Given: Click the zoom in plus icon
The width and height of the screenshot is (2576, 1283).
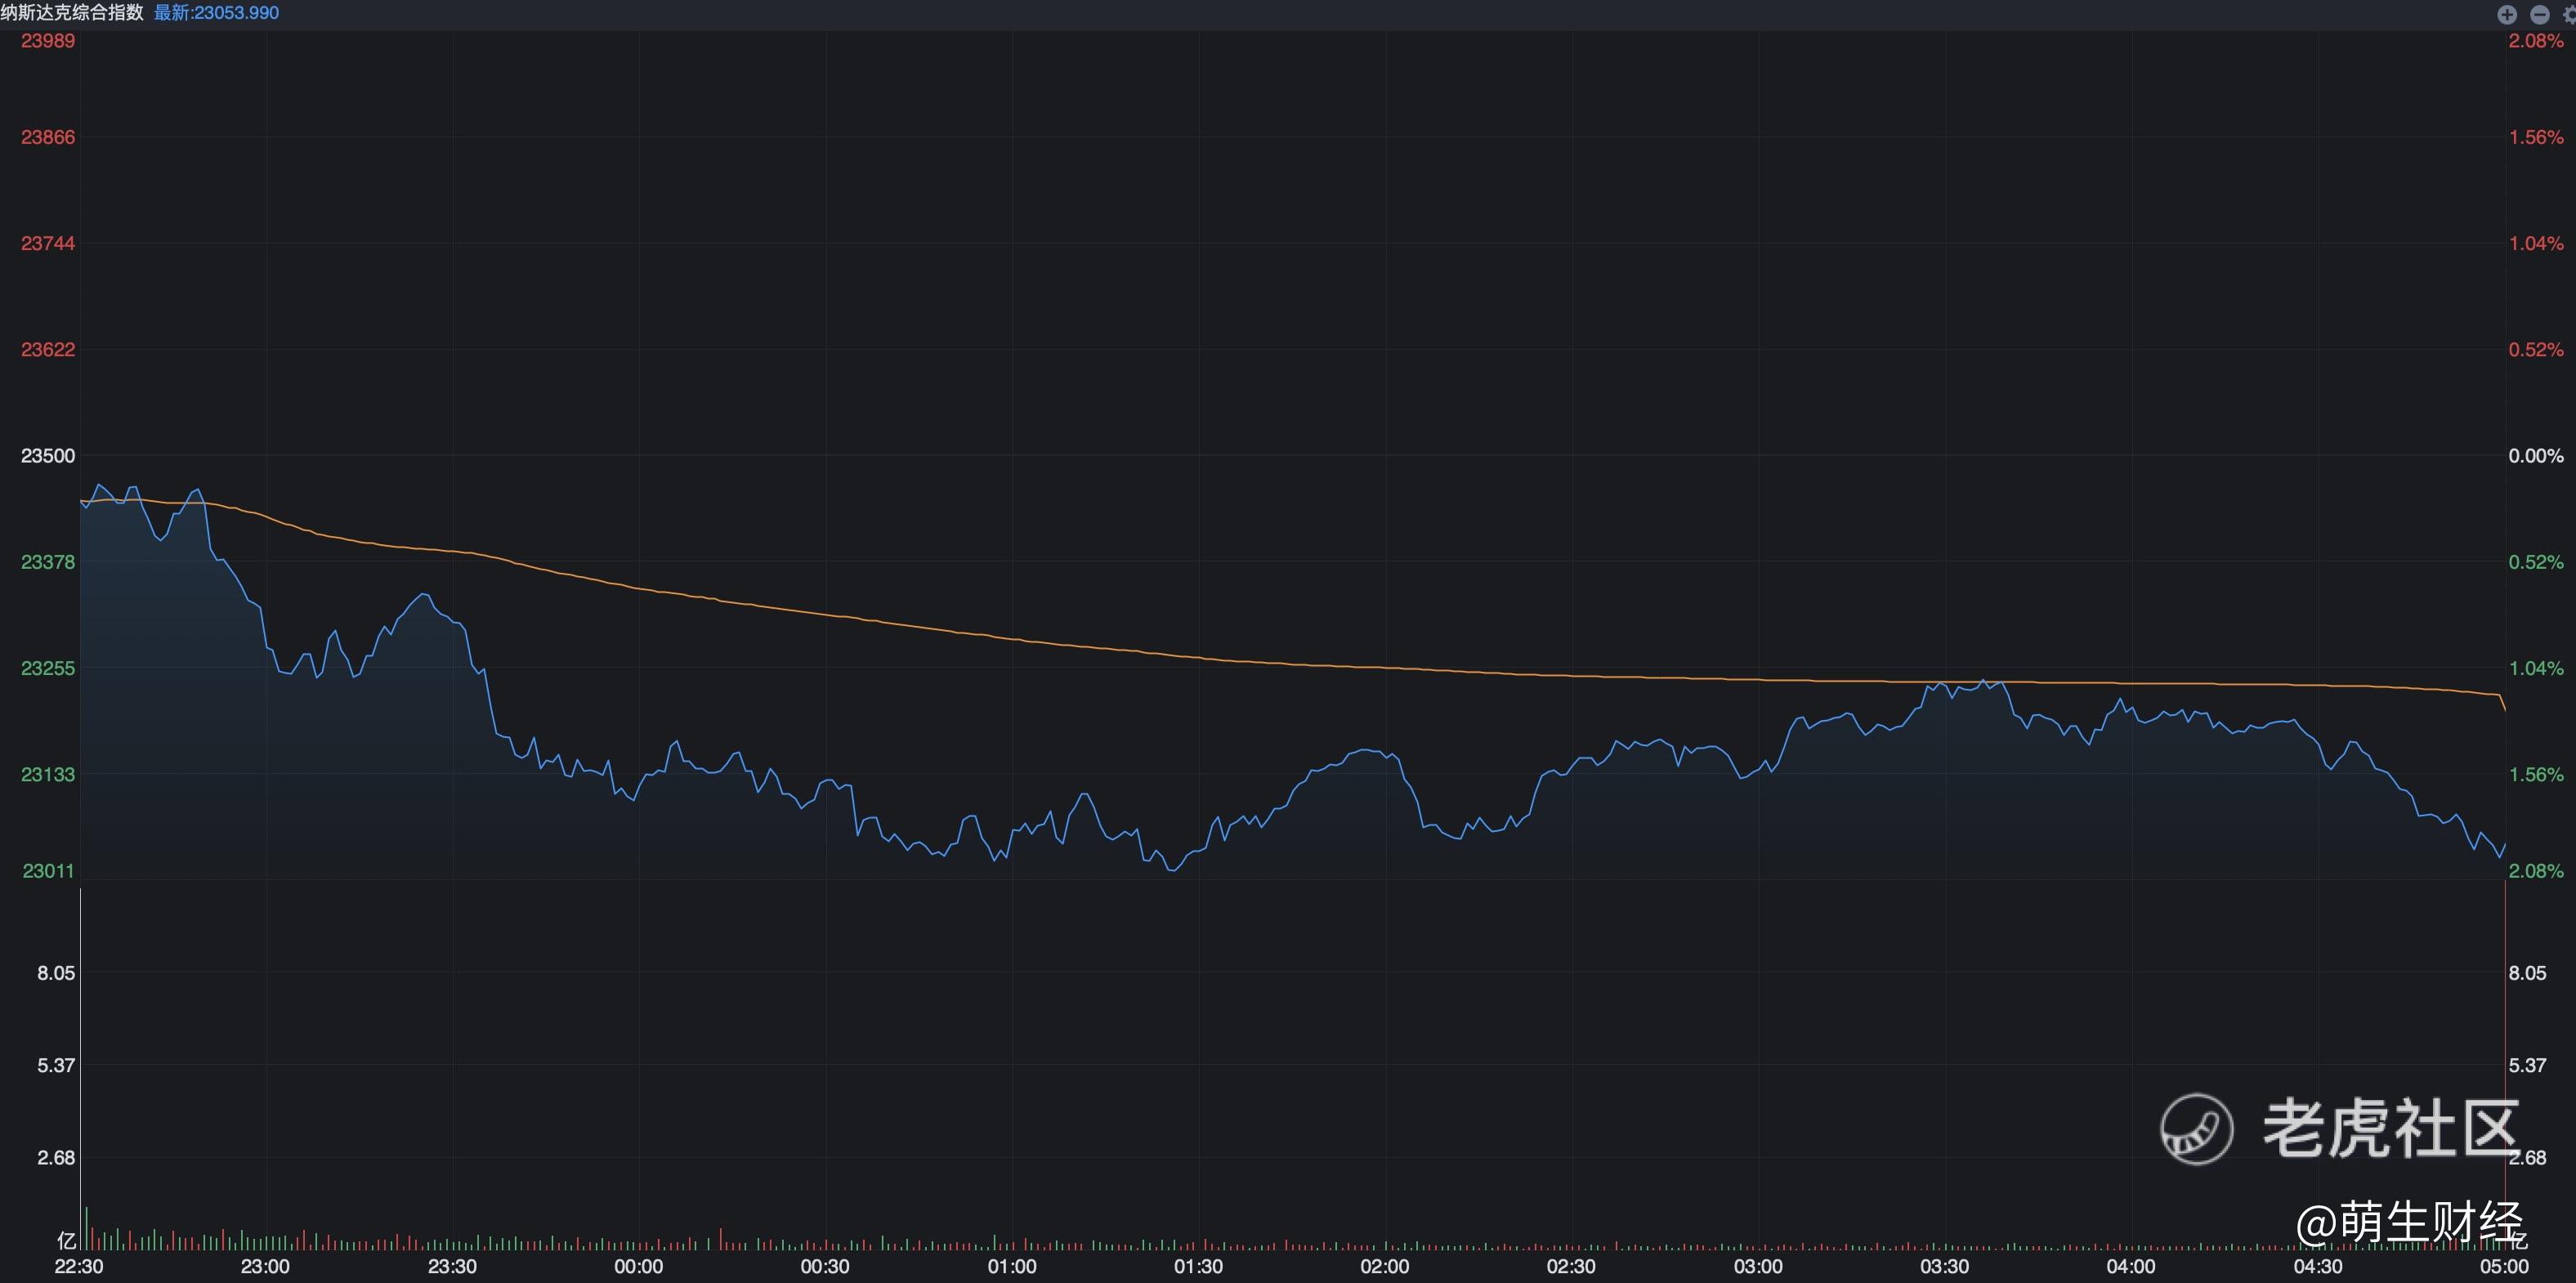Looking at the screenshot, I should [2506, 14].
